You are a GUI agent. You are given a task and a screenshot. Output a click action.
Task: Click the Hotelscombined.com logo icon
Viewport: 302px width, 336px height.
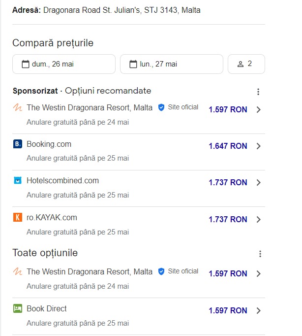coord(18,181)
